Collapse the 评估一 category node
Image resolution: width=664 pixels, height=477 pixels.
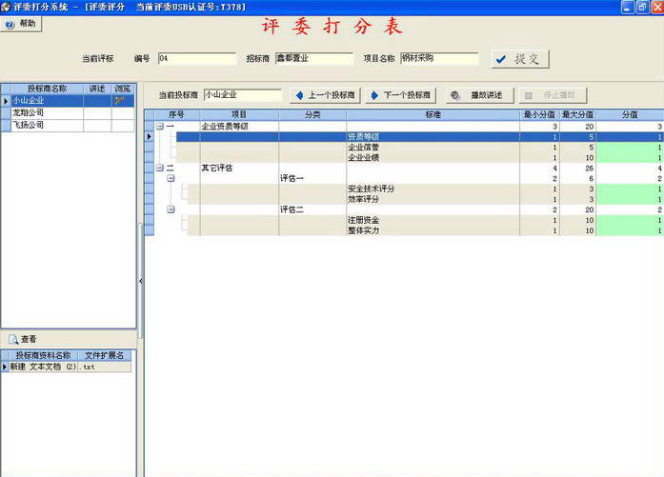click(x=171, y=178)
